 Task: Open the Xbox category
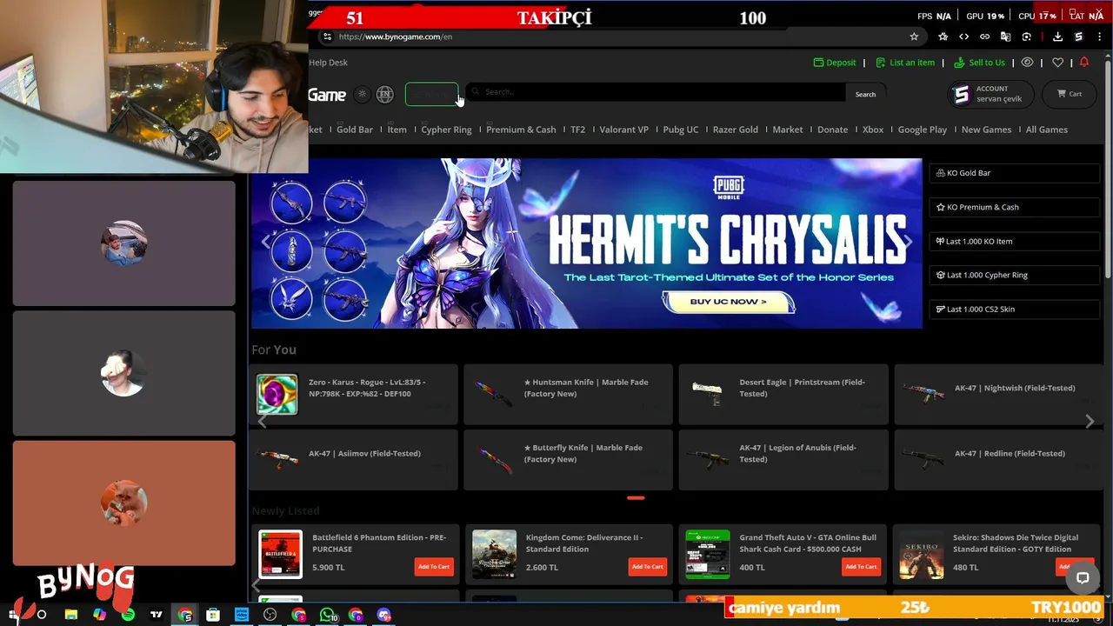[x=873, y=130]
